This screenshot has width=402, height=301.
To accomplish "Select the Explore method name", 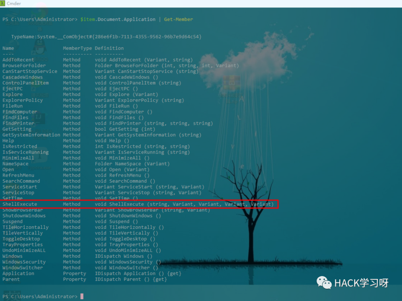I will (13, 94).
